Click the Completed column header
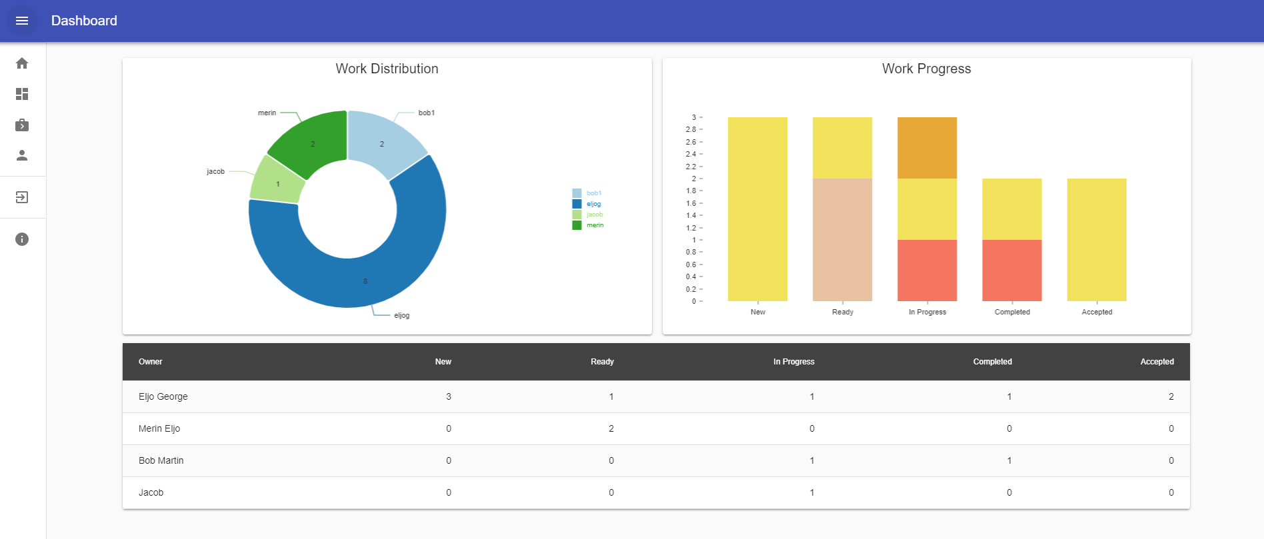1264x539 pixels. (992, 362)
